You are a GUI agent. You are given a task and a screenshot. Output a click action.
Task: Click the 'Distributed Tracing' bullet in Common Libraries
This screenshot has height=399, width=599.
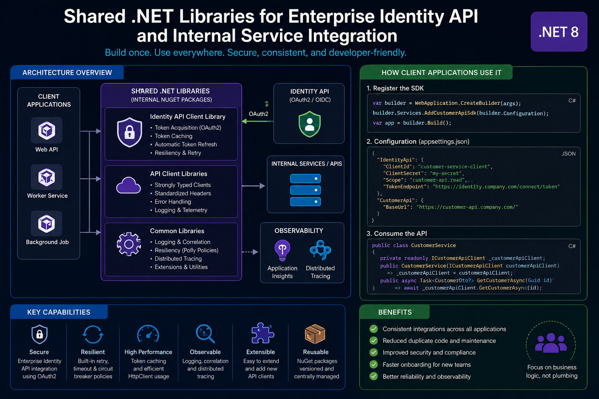[178, 259]
